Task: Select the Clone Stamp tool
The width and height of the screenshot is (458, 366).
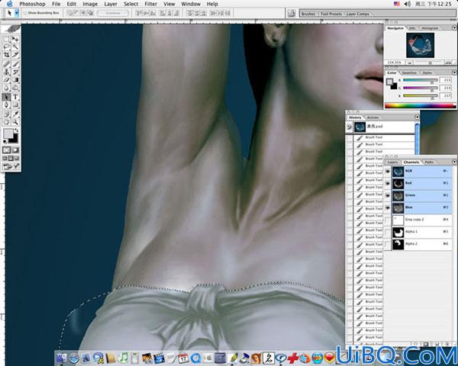Action: pos(6,72)
